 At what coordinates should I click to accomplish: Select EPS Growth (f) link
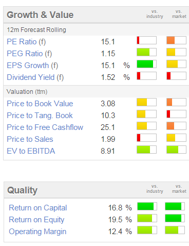point(32,65)
